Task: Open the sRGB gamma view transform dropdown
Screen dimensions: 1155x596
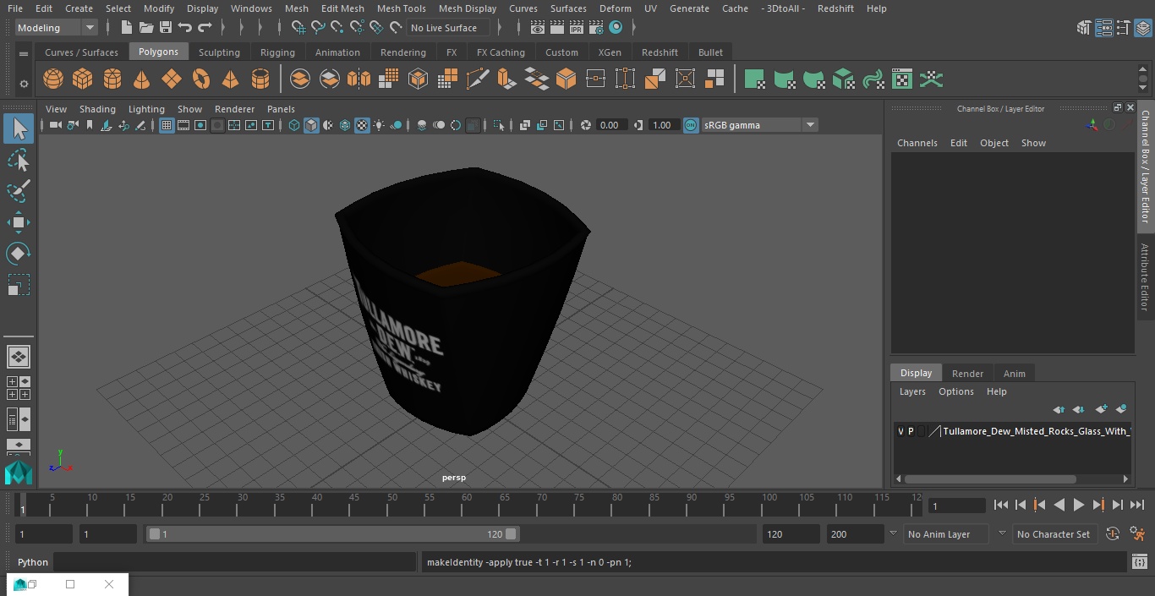Action: point(759,125)
